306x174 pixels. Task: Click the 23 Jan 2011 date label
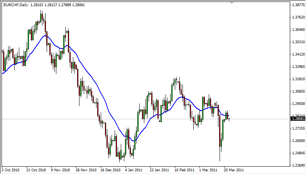click(x=159, y=170)
